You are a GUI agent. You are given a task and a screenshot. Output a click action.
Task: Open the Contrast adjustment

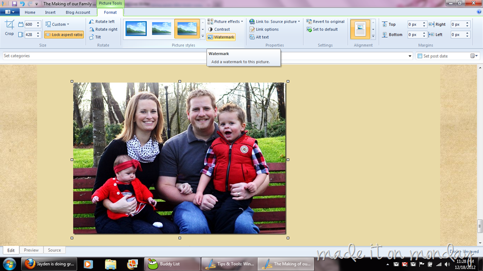click(219, 29)
